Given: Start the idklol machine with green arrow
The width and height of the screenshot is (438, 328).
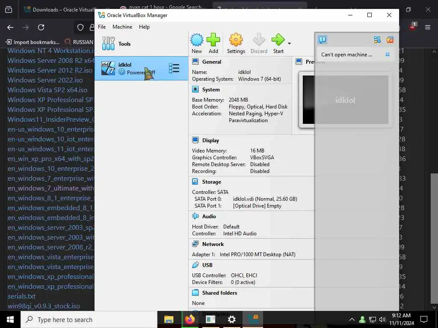Looking at the screenshot, I should (278, 44).
